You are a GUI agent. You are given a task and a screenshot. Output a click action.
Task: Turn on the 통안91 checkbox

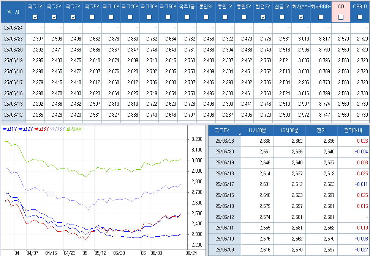206,17
